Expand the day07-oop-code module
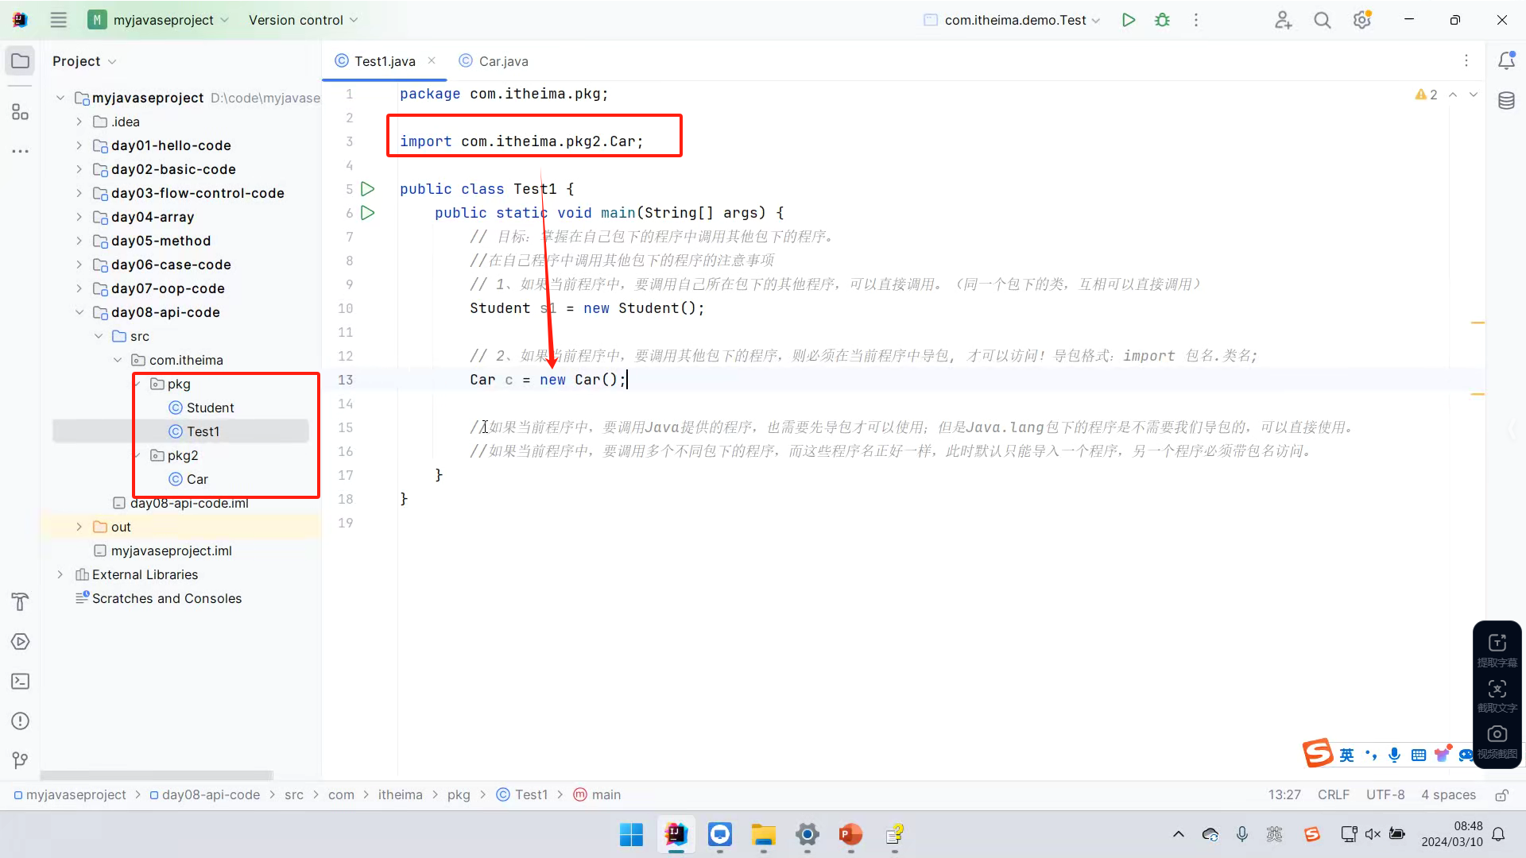This screenshot has width=1526, height=858. [x=79, y=288]
